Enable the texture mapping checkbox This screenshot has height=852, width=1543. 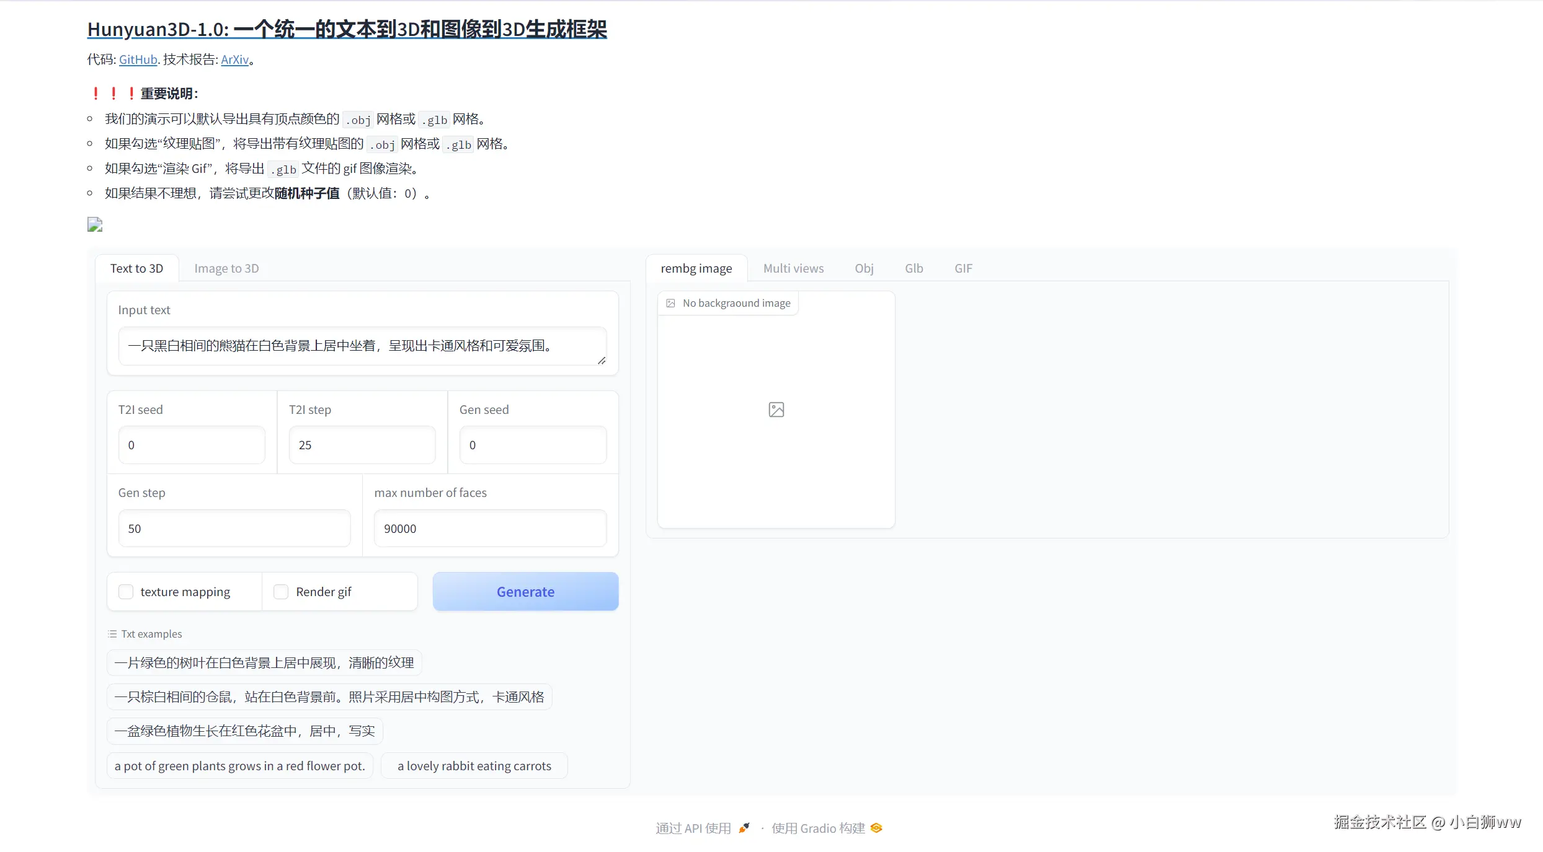click(126, 592)
